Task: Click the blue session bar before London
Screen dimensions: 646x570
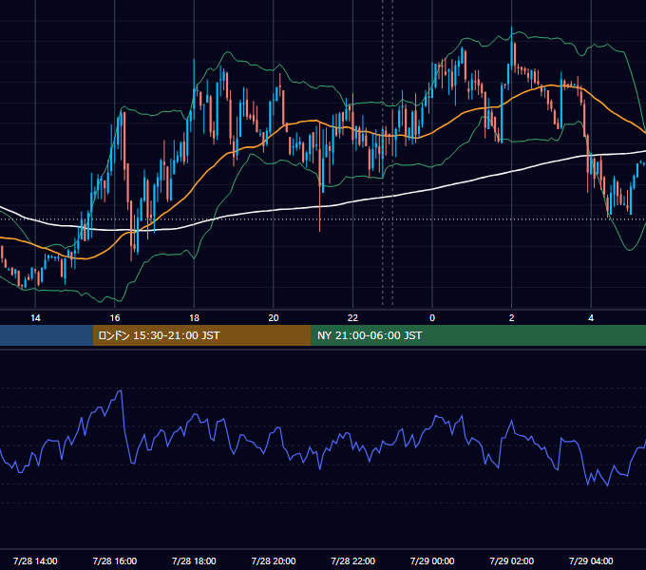Action: click(47, 335)
